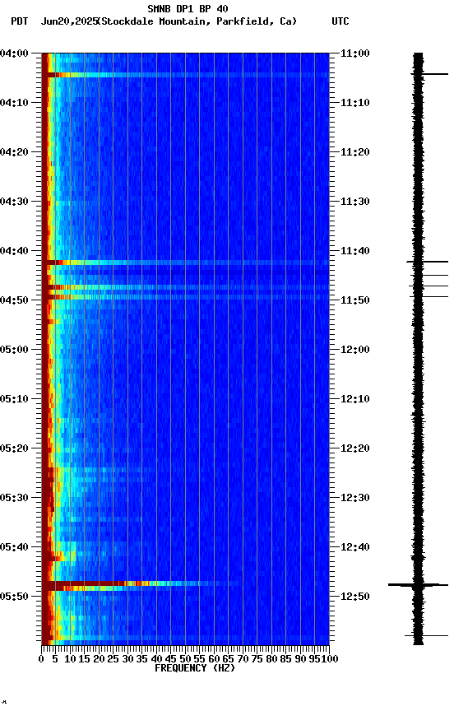The height and width of the screenshot is (711, 454).
Task: Click the '12:30' UTC time label
Action: [354, 499]
